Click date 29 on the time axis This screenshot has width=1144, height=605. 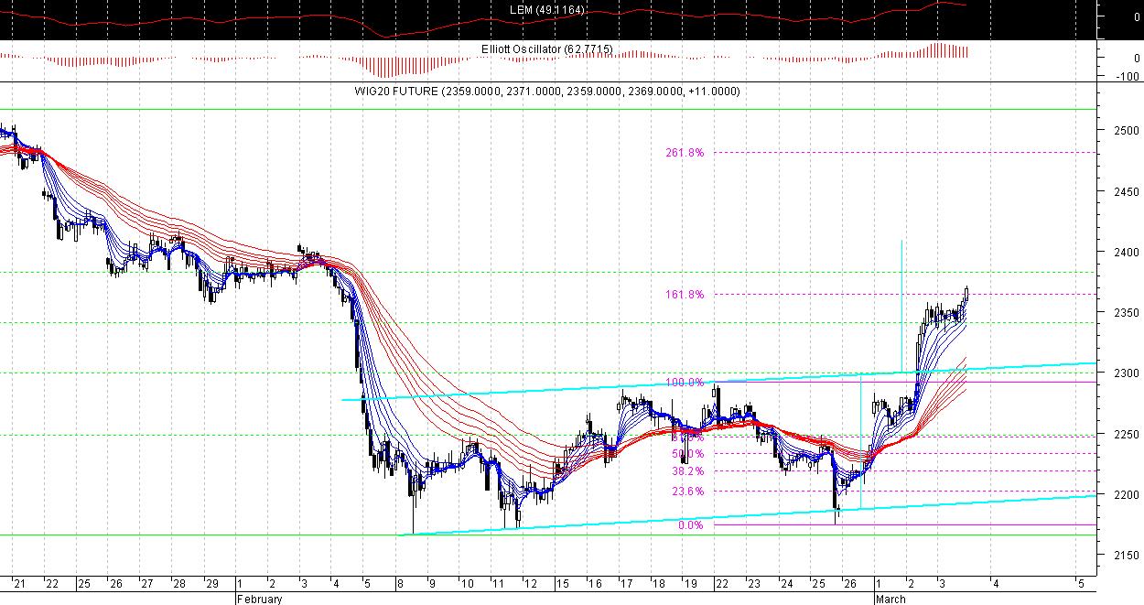point(211,584)
